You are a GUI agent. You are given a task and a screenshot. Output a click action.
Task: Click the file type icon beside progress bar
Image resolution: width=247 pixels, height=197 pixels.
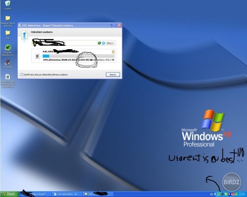(x=38, y=56)
